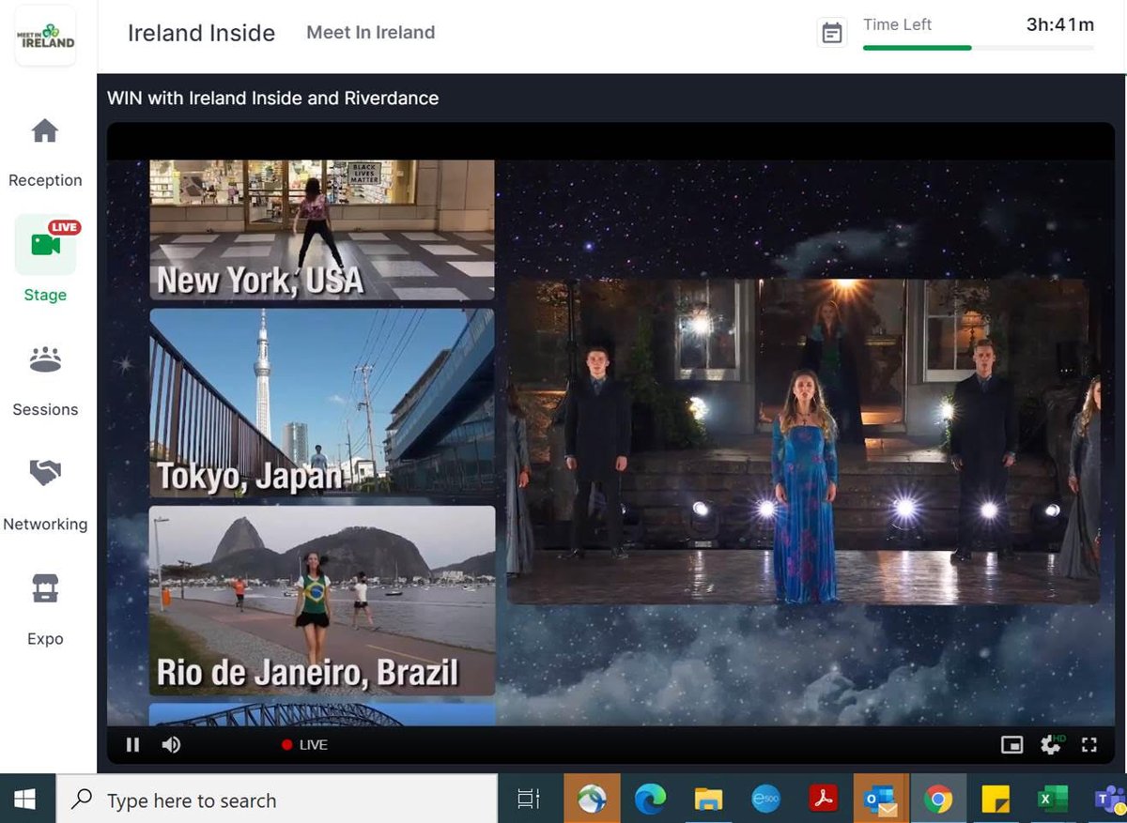Open Sticky Notes from the taskbar

point(995,800)
